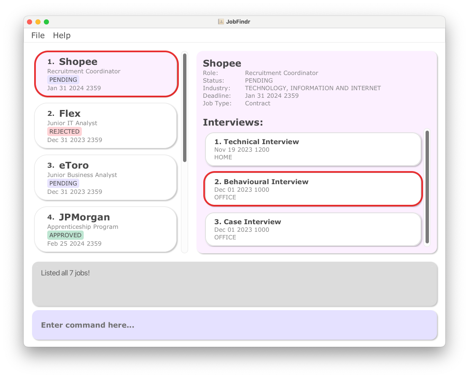
Task: Click the JobFindr window title text
Action: pyautogui.click(x=238, y=21)
